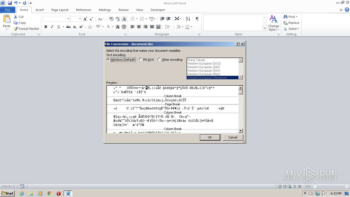This screenshot has width=350, height=197.
Task: Select MS-DOS encoding radio button
Action: click(x=141, y=60)
